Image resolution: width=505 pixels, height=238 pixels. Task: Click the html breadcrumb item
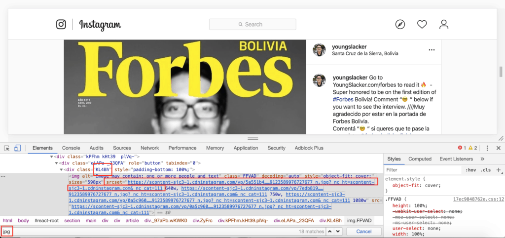pos(7,221)
